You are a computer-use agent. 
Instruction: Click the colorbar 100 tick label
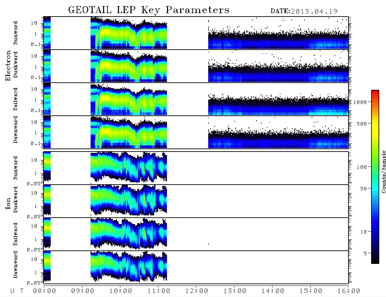(362, 167)
